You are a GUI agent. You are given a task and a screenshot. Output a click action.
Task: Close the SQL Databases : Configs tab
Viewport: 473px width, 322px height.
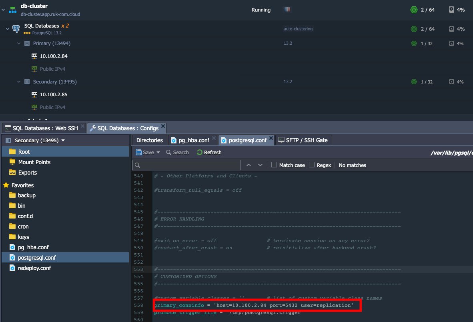point(163,126)
